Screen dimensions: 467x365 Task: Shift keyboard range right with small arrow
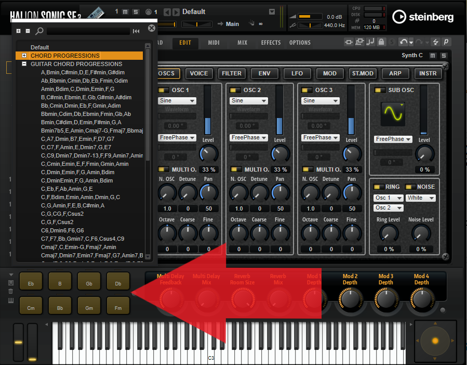[411, 324]
